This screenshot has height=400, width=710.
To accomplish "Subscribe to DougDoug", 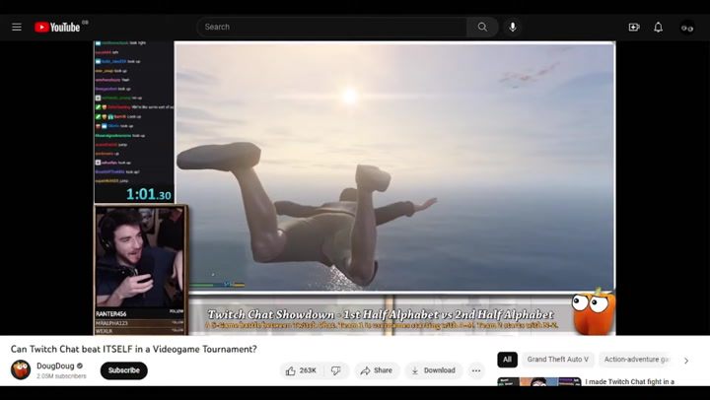I will tap(124, 370).
